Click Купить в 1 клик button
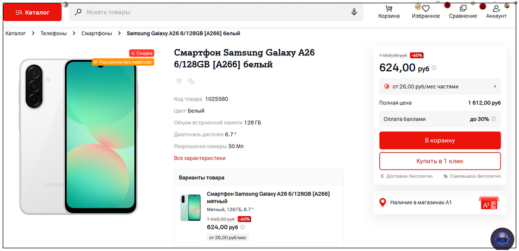519x251 pixels. point(440,161)
